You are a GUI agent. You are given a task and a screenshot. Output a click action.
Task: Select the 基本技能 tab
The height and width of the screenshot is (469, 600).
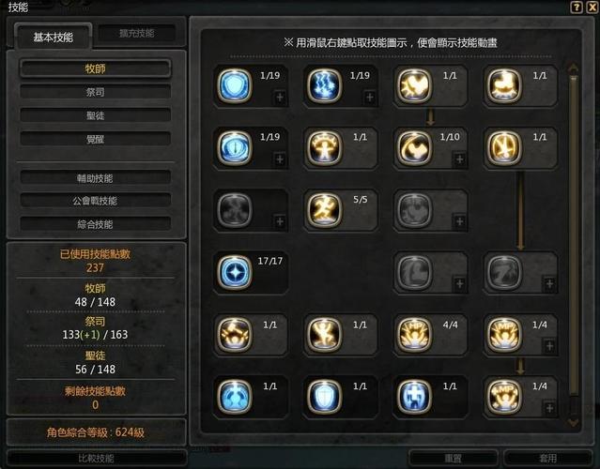coord(54,38)
